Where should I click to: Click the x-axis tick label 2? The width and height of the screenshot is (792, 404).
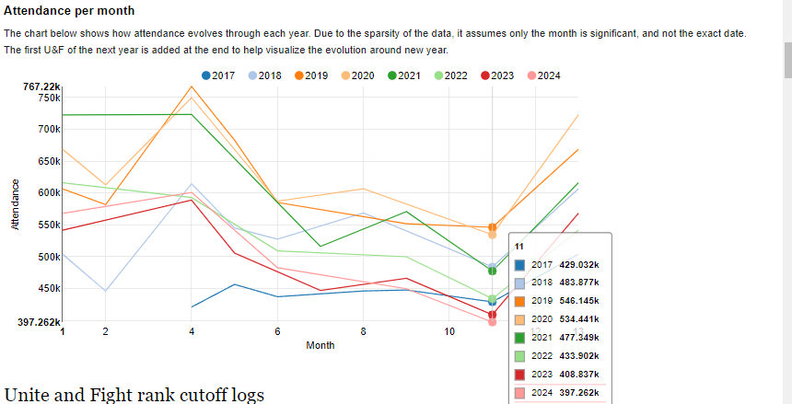pyautogui.click(x=105, y=332)
